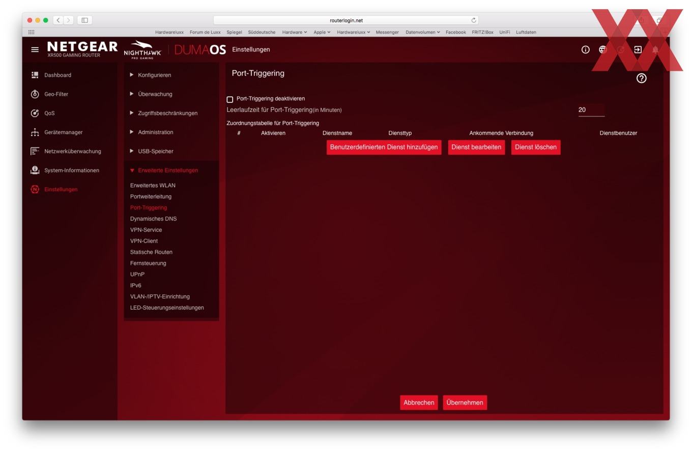Click the Dienstname column header
Image resolution: width=692 pixels, height=452 pixels.
(337, 133)
